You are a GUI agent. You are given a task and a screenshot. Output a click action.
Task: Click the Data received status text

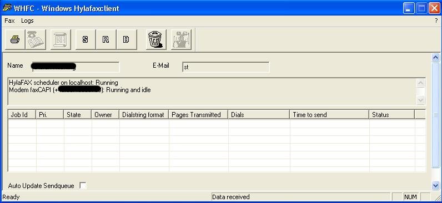[231, 197]
